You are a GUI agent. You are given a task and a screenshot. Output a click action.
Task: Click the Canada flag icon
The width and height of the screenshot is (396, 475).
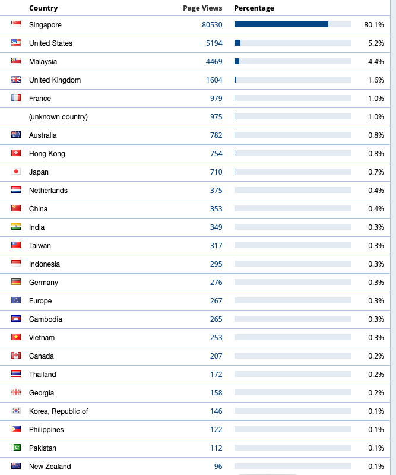click(16, 356)
